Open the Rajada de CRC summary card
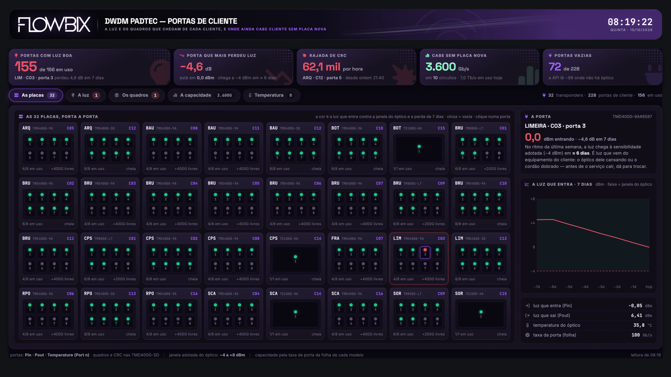This screenshot has width=671, height=377. pyautogui.click(x=356, y=67)
